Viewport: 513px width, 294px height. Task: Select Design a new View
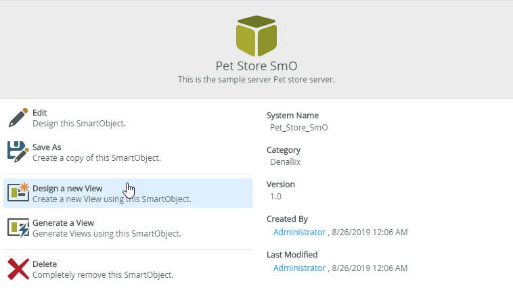[x=68, y=189]
